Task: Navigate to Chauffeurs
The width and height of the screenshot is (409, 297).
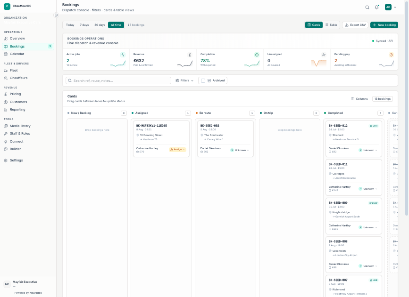Action: tap(28, 78)
